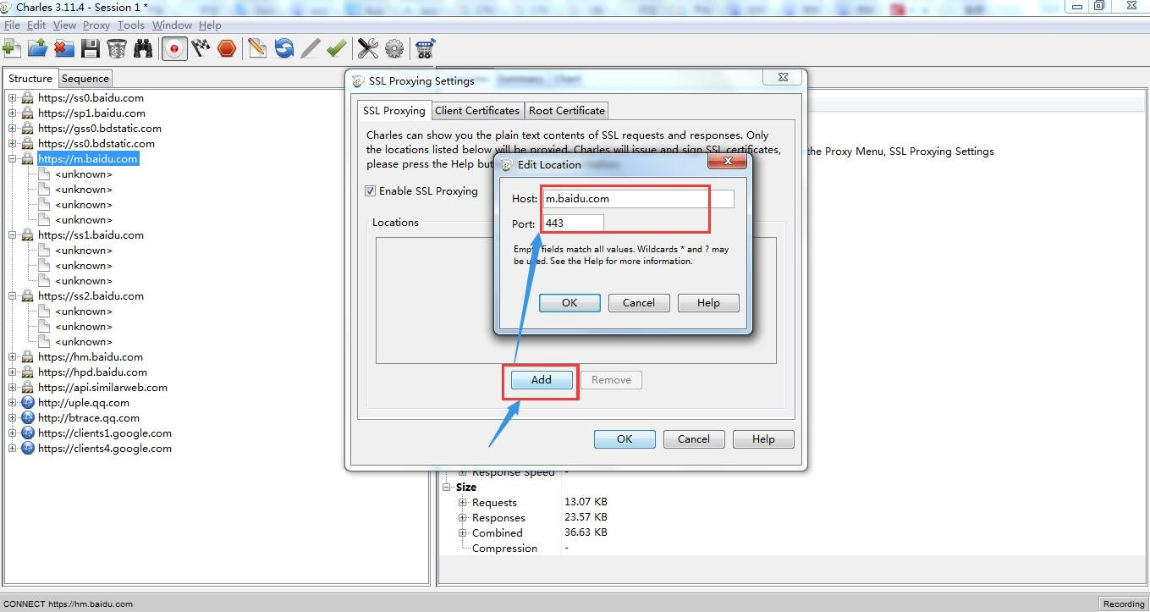1150x612 pixels.
Task: Repeat the selected request with the blue arrows
Action: 283,48
